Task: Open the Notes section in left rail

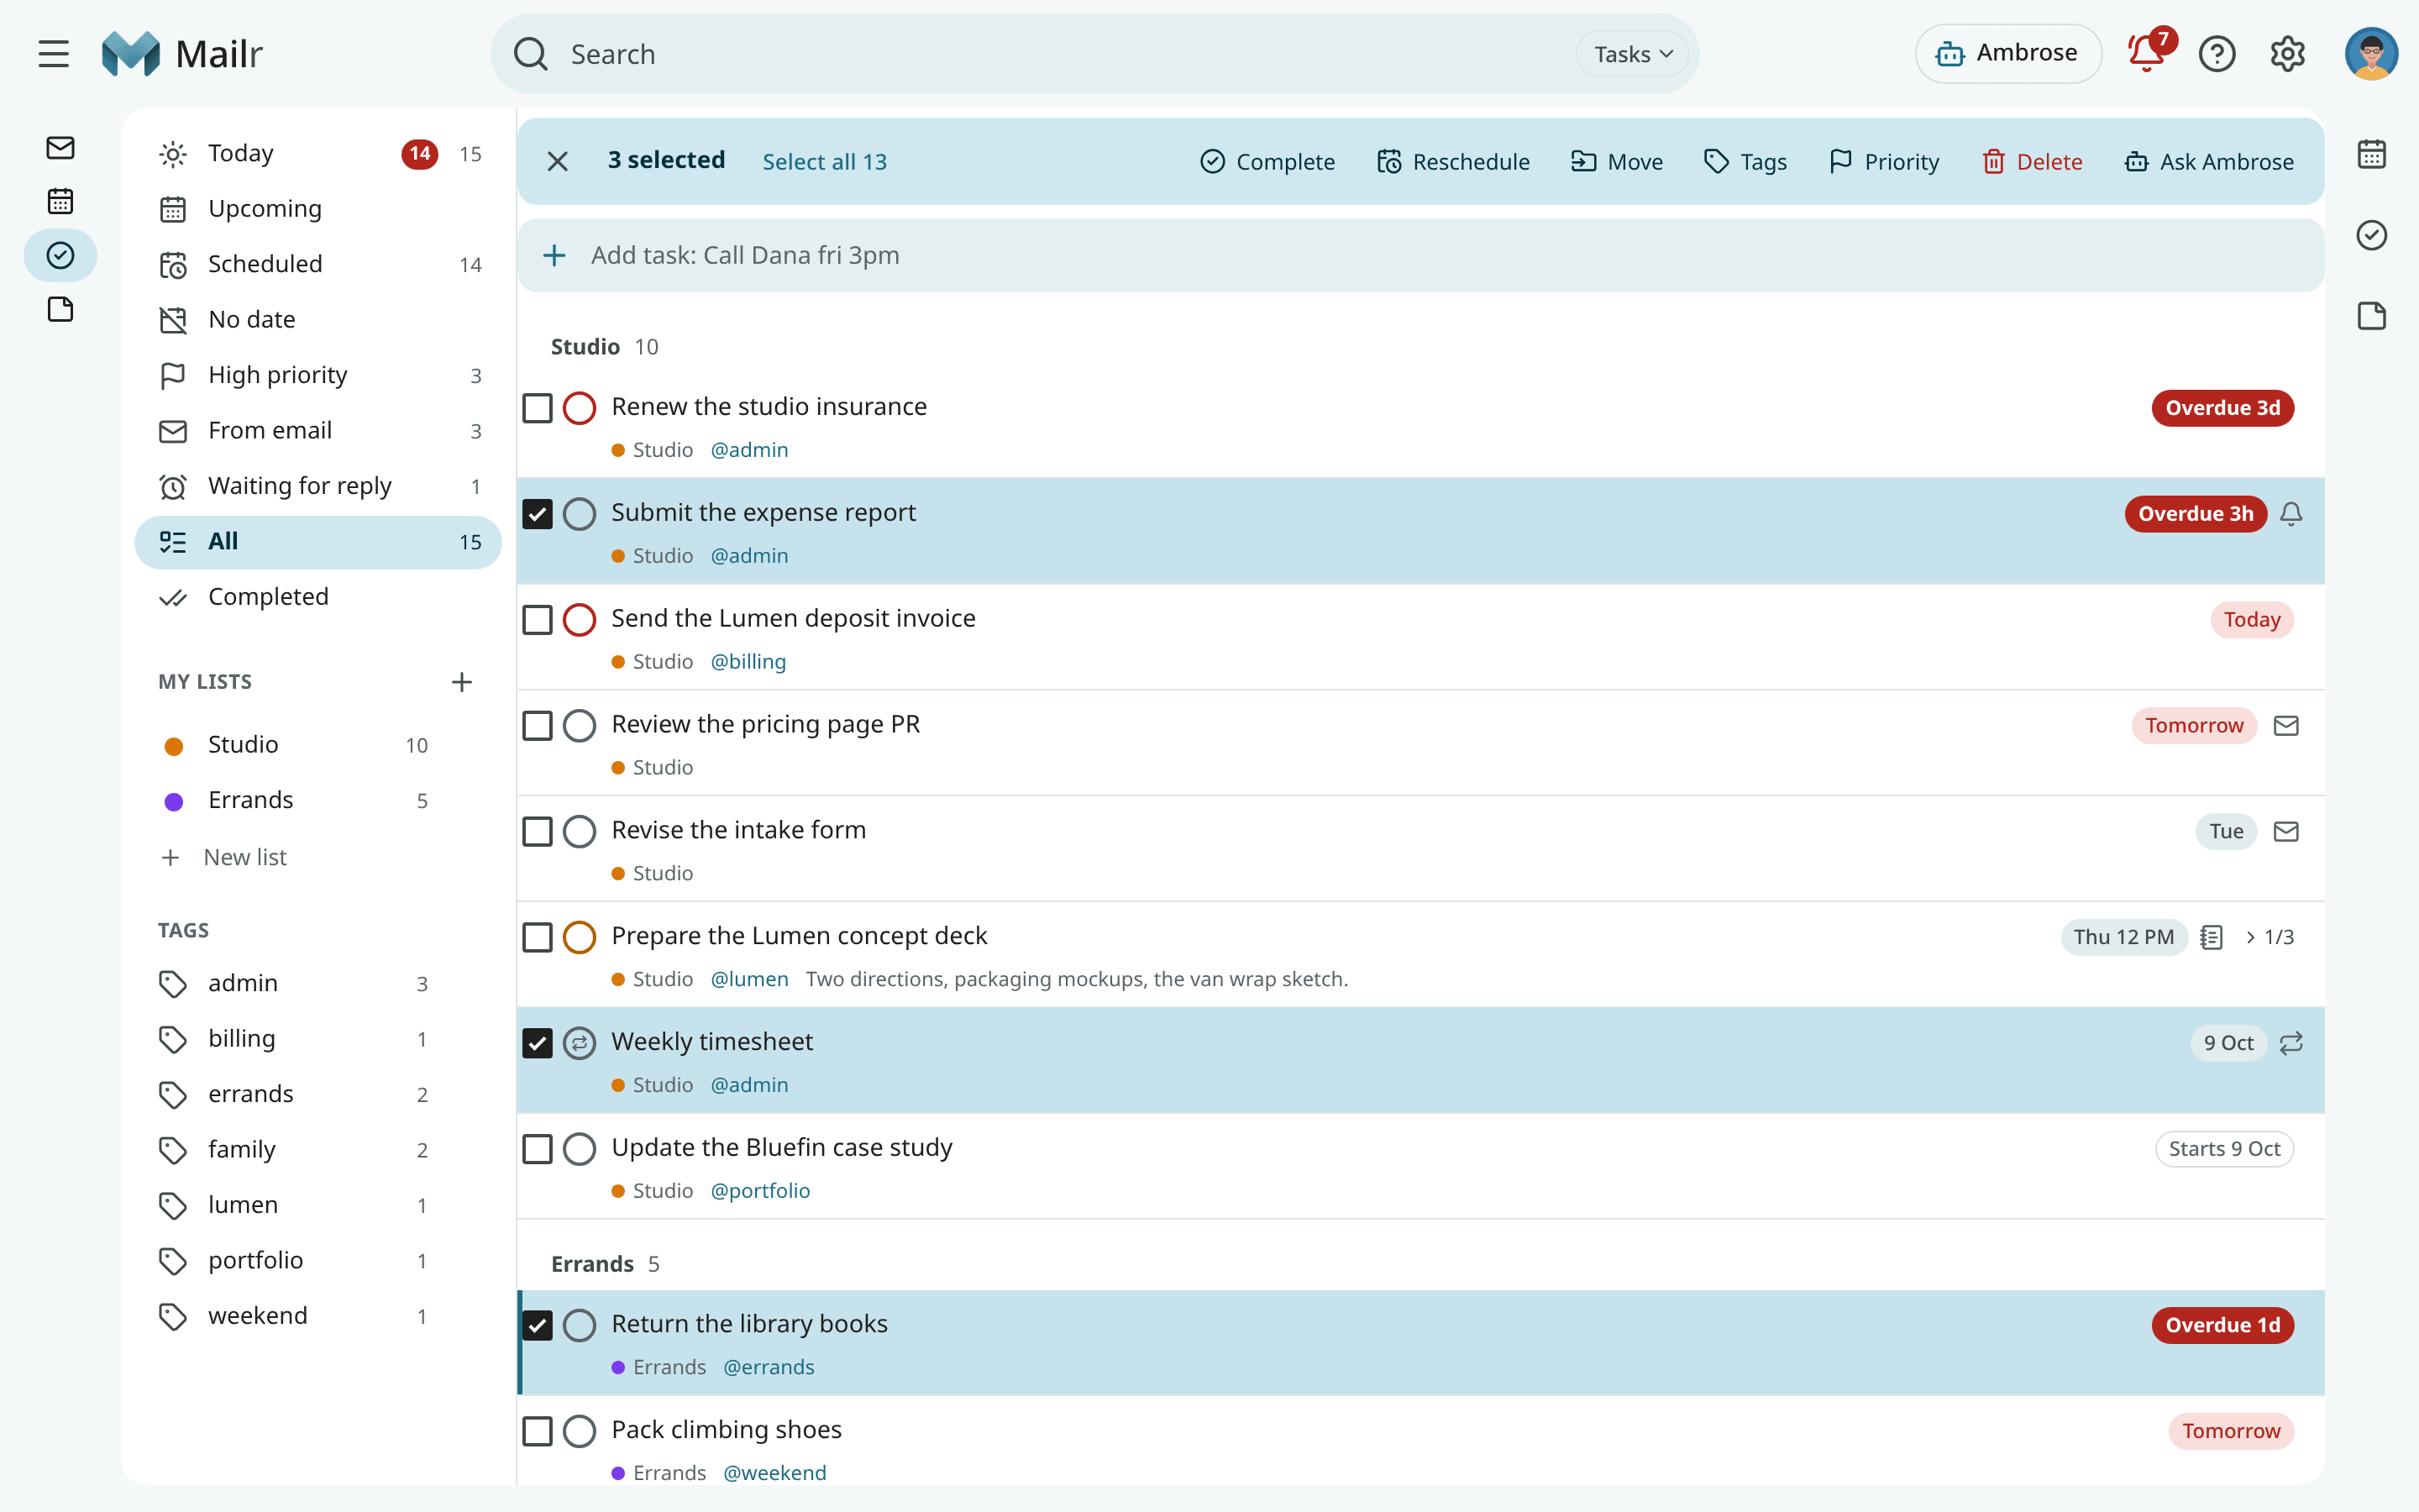Action: tap(60, 309)
